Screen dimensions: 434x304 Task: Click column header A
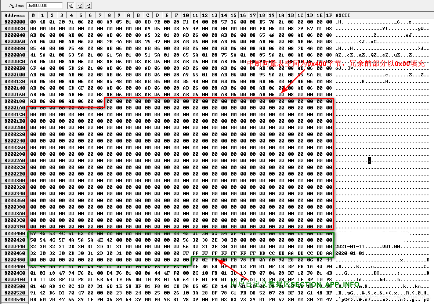pos(129,15)
